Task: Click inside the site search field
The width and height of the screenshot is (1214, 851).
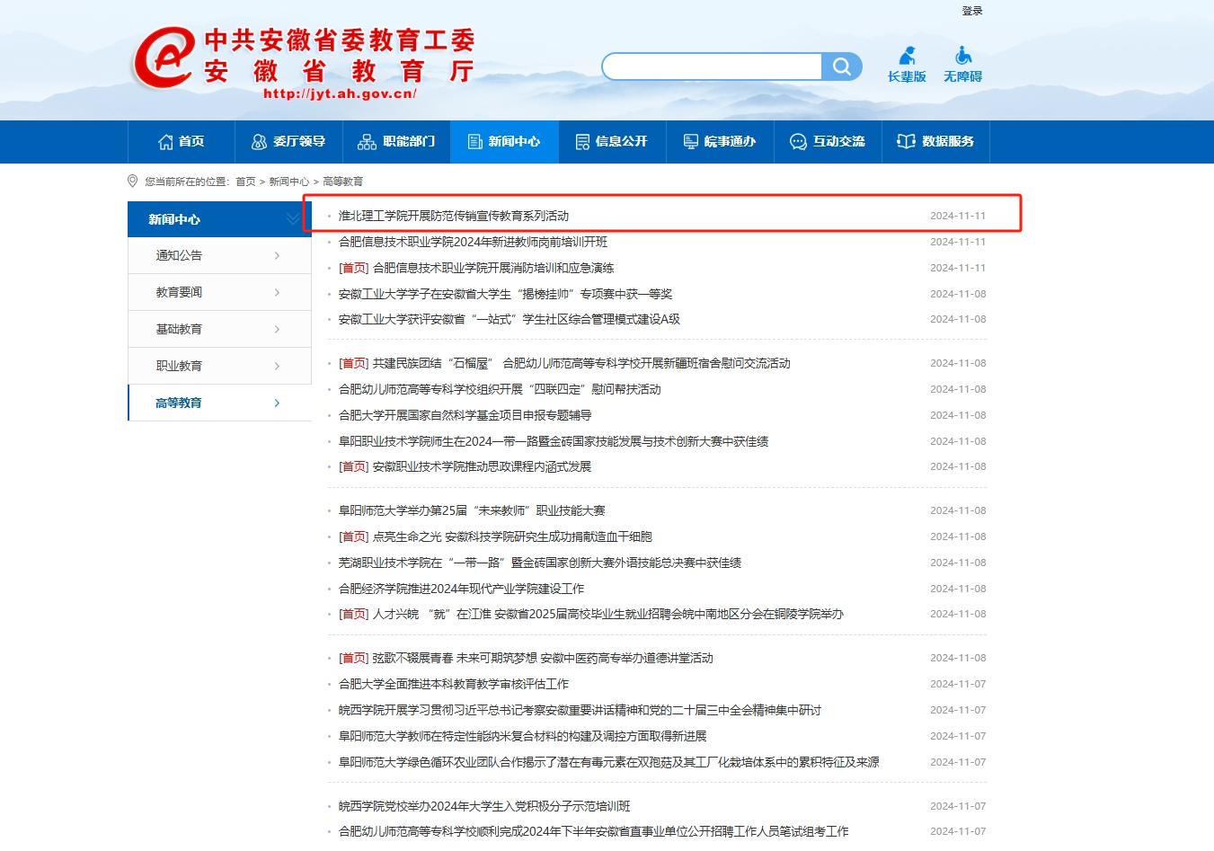Action: [x=712, y=66]
